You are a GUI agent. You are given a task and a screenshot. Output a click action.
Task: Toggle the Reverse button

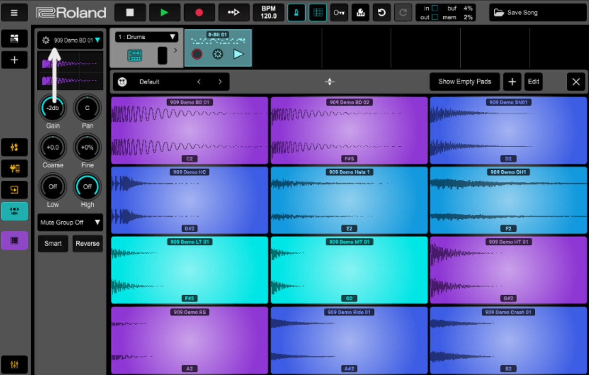(88, 243)
